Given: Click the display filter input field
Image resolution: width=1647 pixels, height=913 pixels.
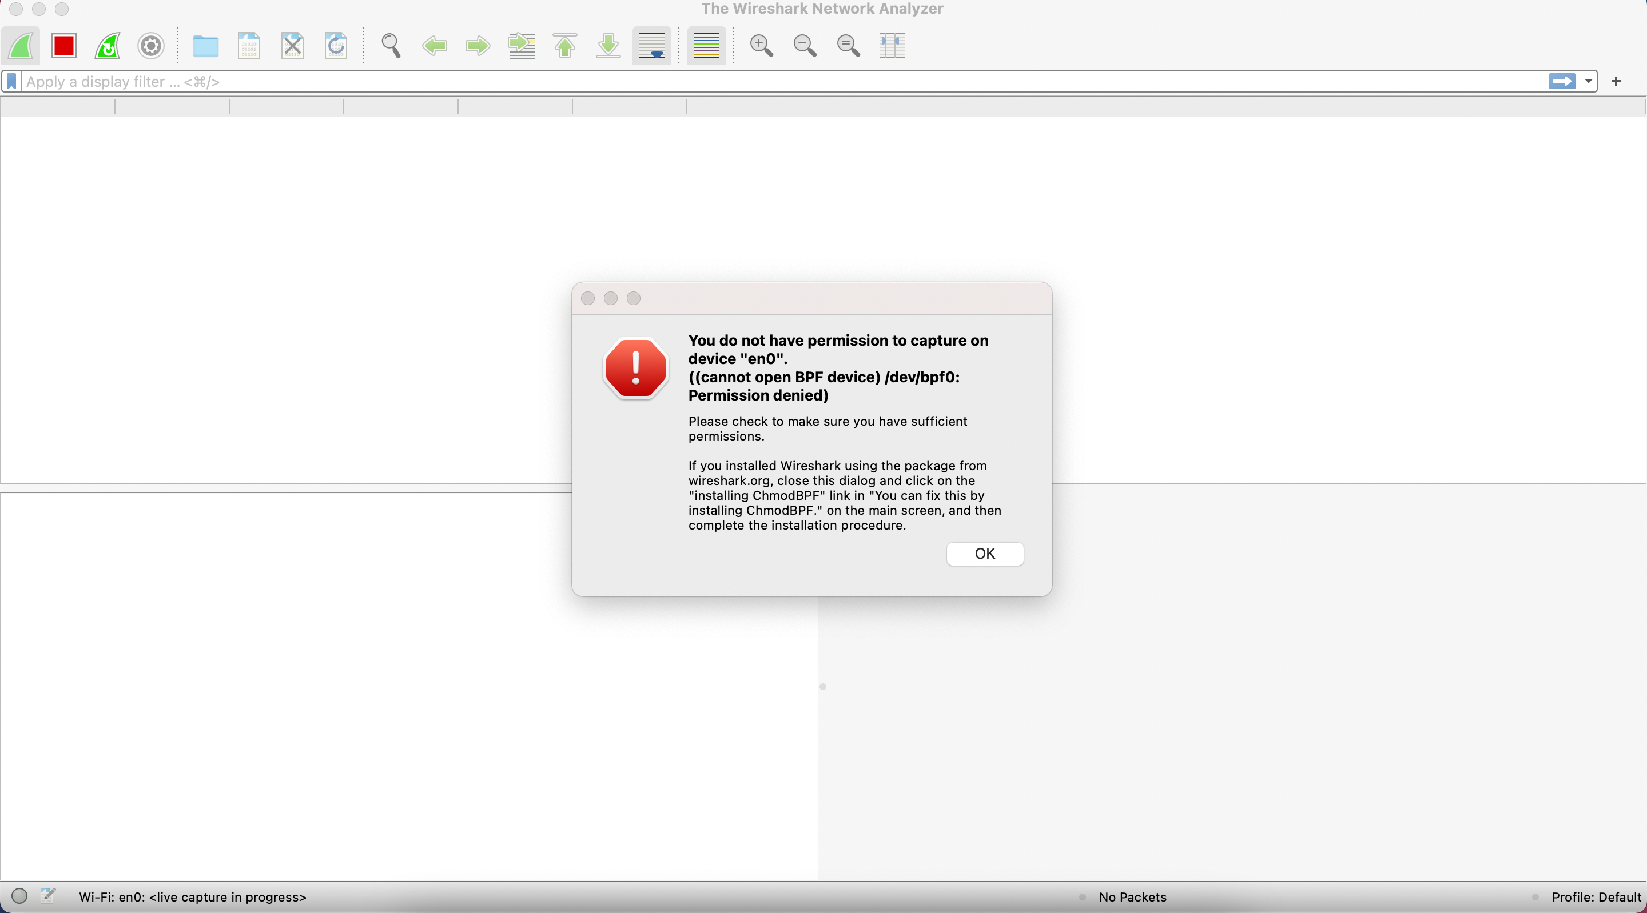Looking at the screenshot, I should [x=767, y=81].
